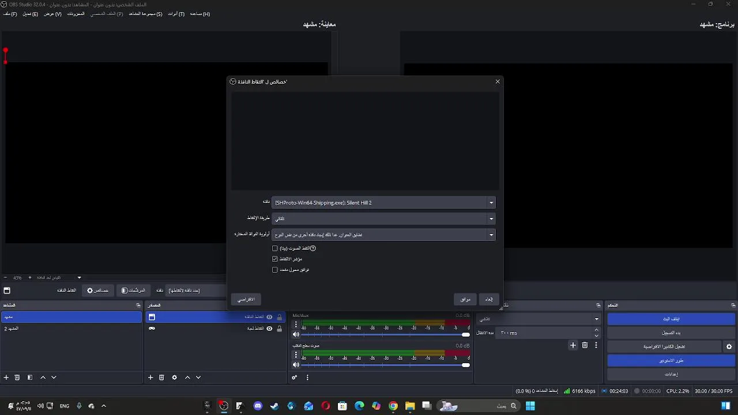
Task: Open source properties gear in sources panel
Action: [x=175, y=378]
